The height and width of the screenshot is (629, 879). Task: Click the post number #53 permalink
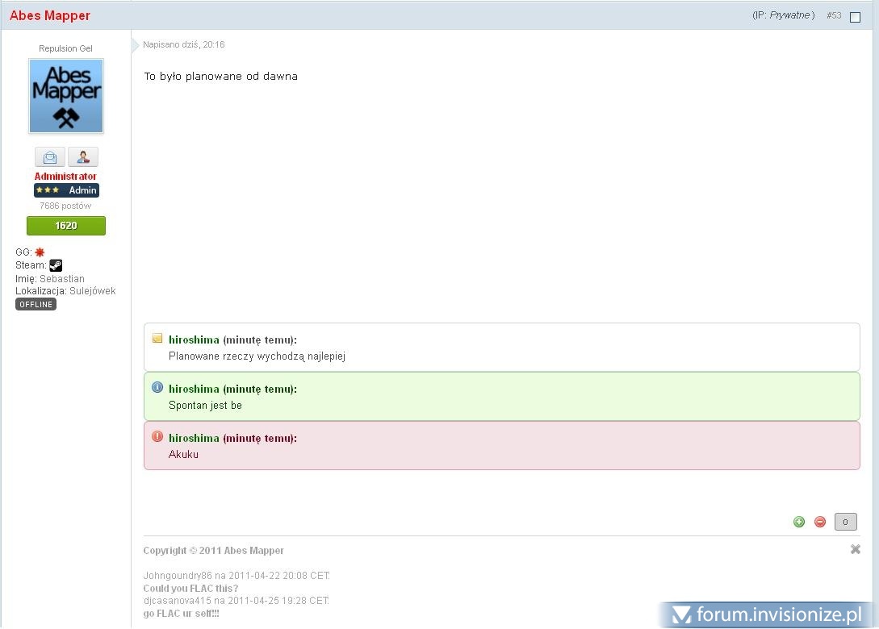[834, 15]
